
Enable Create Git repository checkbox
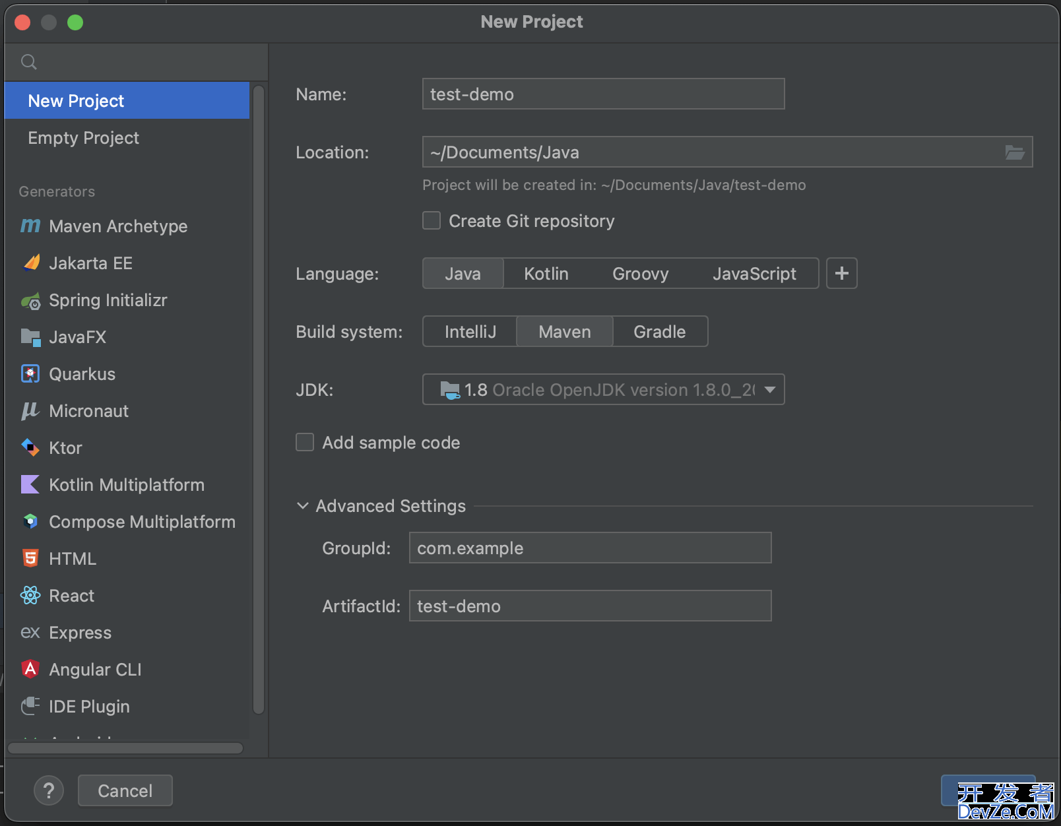point(432,220)
